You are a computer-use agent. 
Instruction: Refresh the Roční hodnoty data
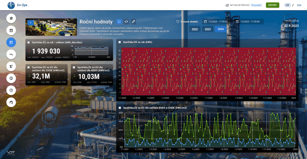[126, 22]
